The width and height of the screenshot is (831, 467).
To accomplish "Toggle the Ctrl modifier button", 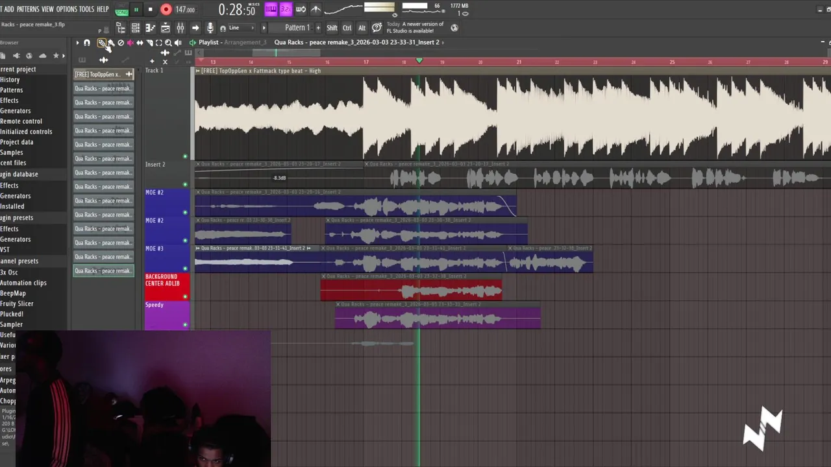I will pyautogui.click(x=347, y=28).
